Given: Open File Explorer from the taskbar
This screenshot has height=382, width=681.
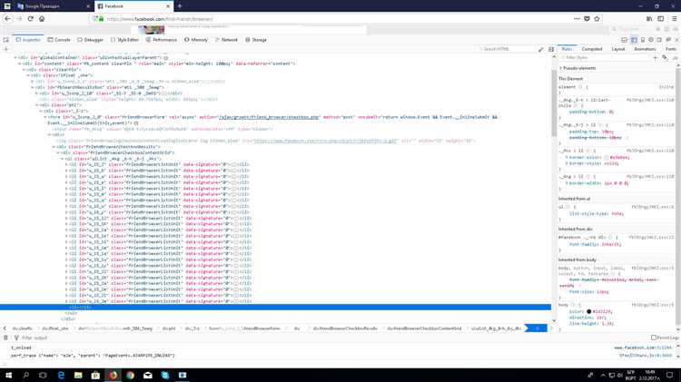Looking at the screenshot, I should tap(78, 375).
